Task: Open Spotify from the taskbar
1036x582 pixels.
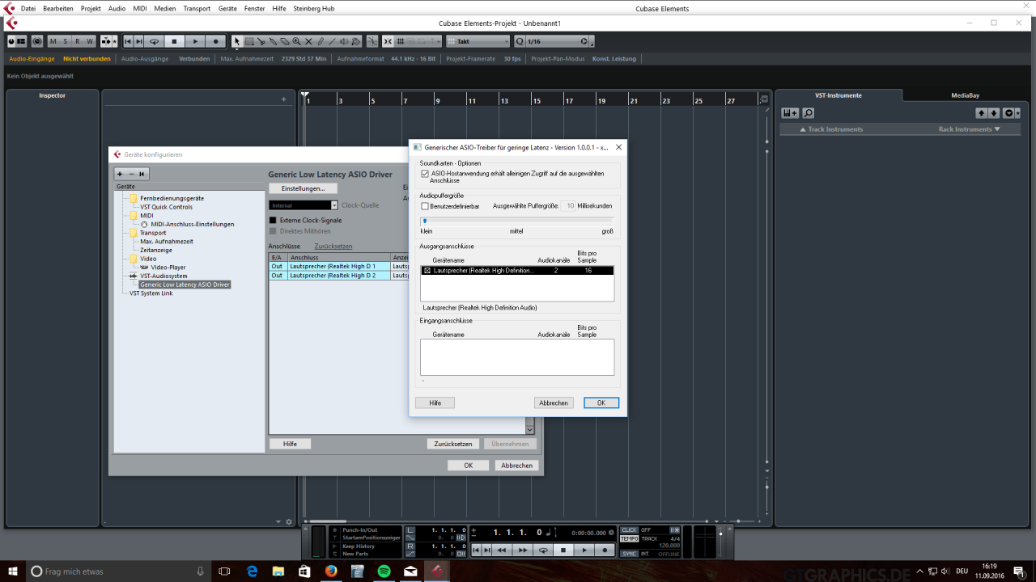Action: pos(384,571)
